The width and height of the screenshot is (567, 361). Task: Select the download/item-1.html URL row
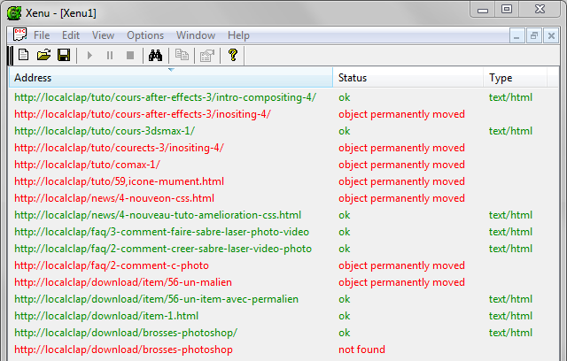click(106, 316)
